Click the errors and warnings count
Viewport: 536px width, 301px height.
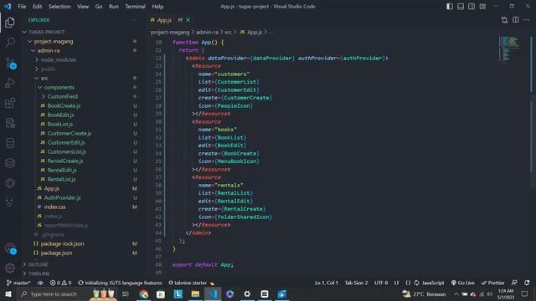point(60,283)
